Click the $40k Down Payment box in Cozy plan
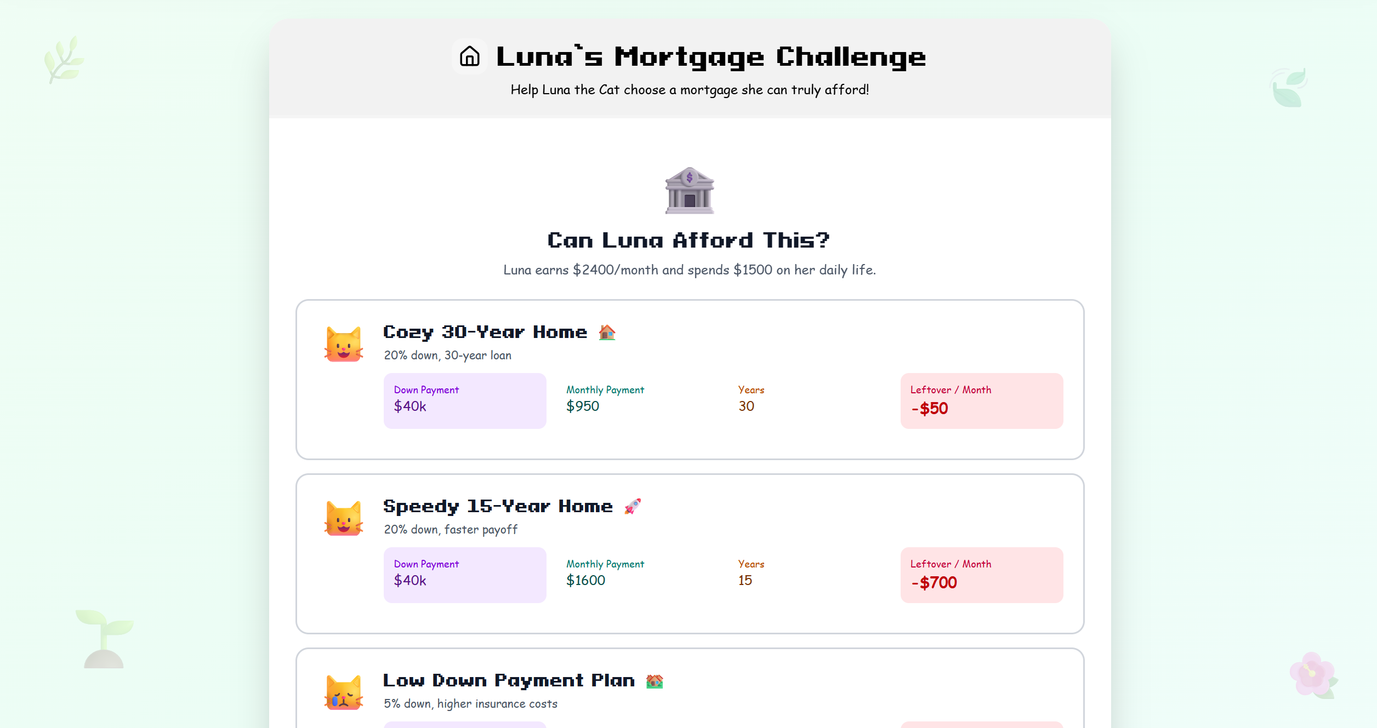The width and height of the screenshot is (1377, 728). click(464, 400)
